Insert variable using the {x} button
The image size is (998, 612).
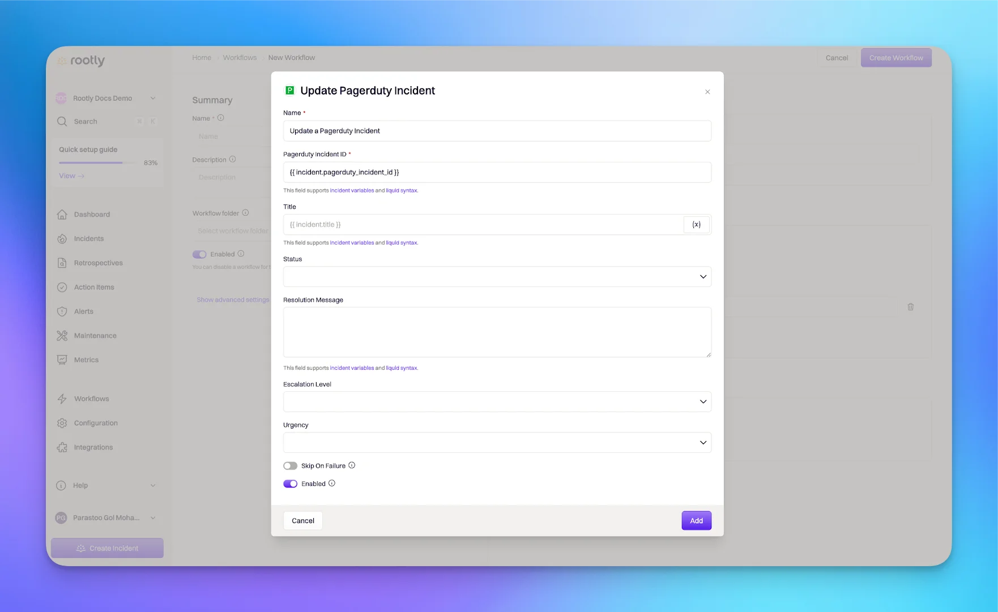[696, 225]
